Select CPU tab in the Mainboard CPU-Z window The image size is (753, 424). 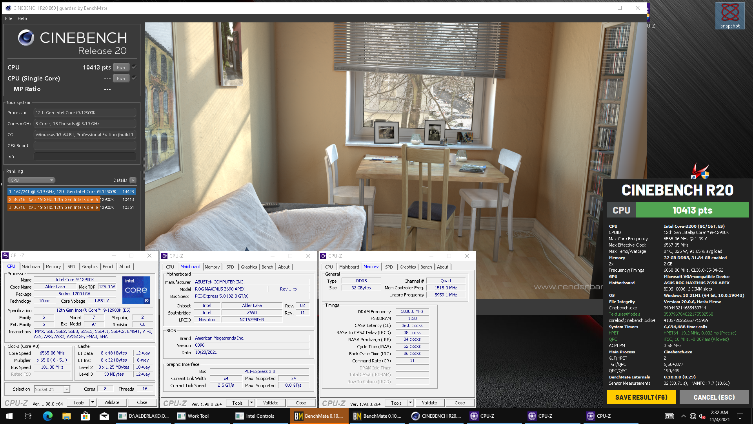170,267
